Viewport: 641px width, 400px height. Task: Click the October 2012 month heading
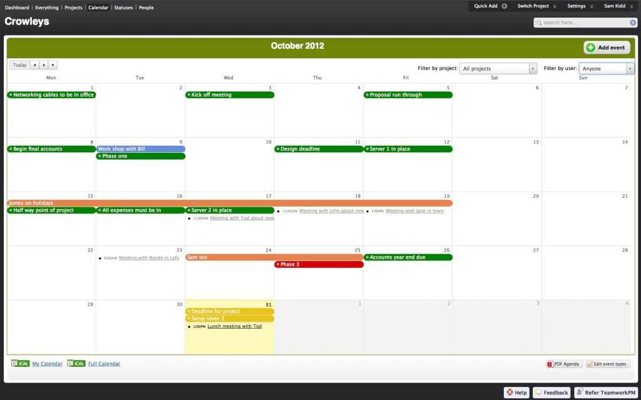(297, 46)
